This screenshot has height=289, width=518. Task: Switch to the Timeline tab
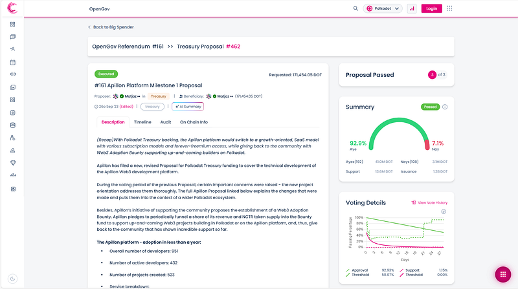(142, 122)
